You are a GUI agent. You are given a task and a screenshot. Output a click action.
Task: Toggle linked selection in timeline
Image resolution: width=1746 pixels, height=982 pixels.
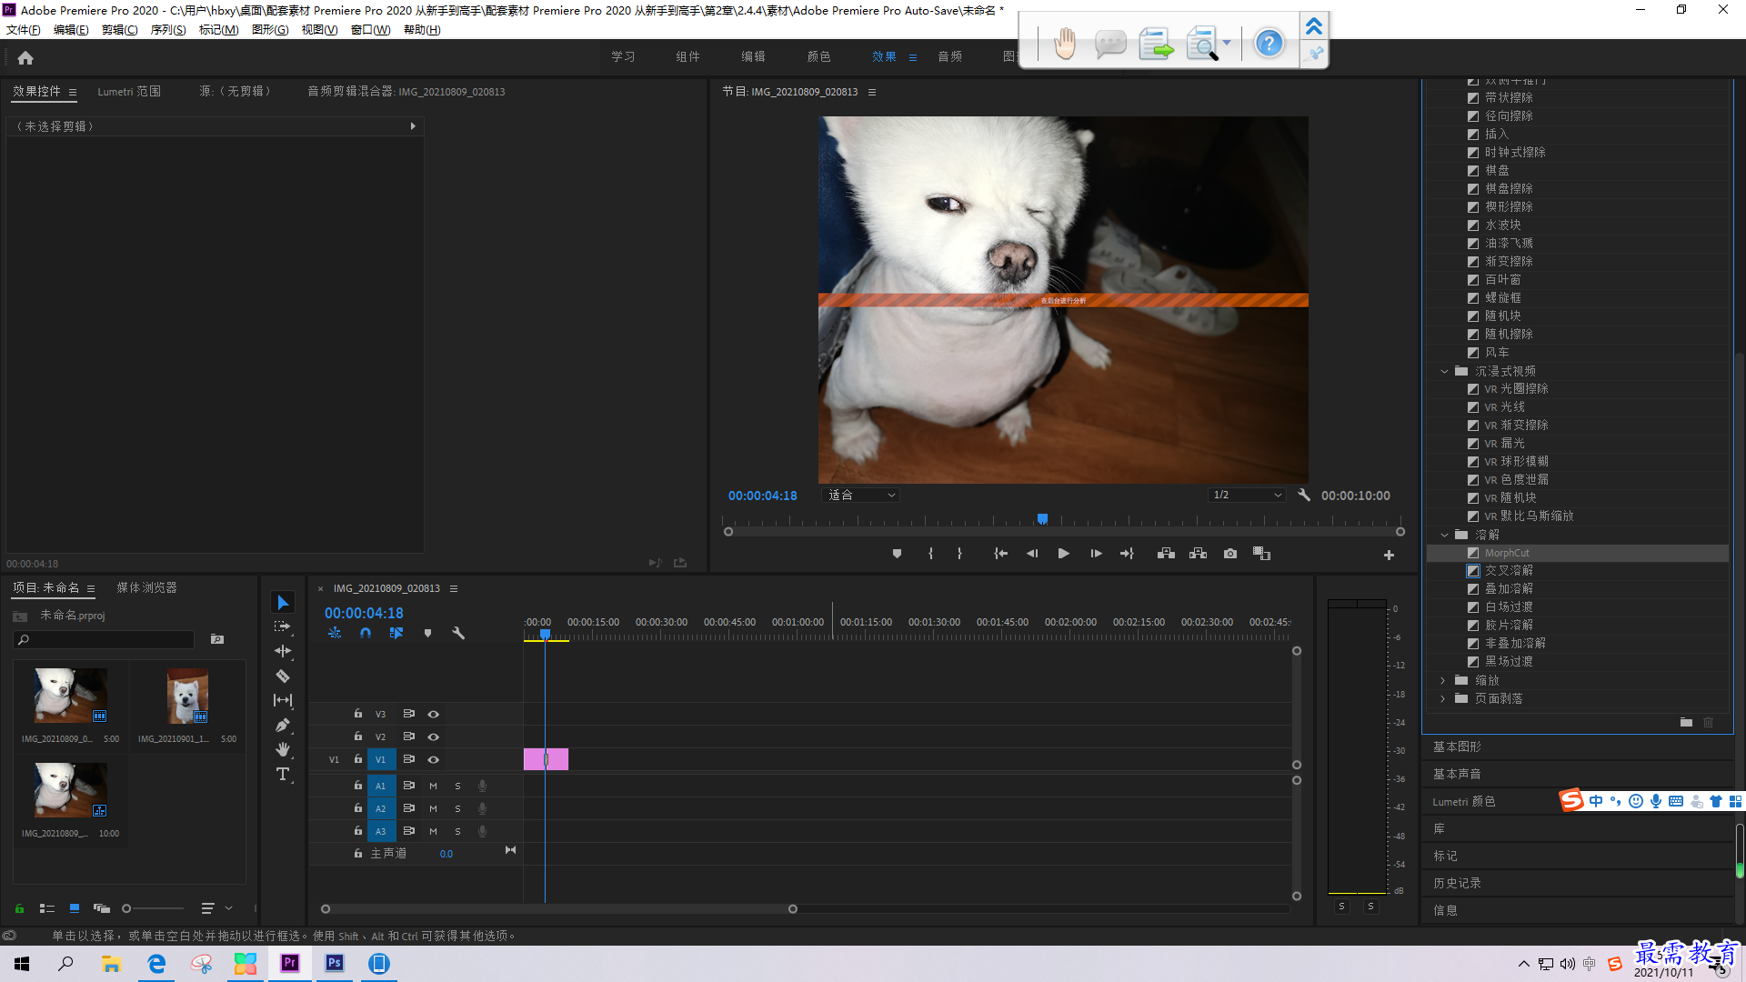[396, 633]
